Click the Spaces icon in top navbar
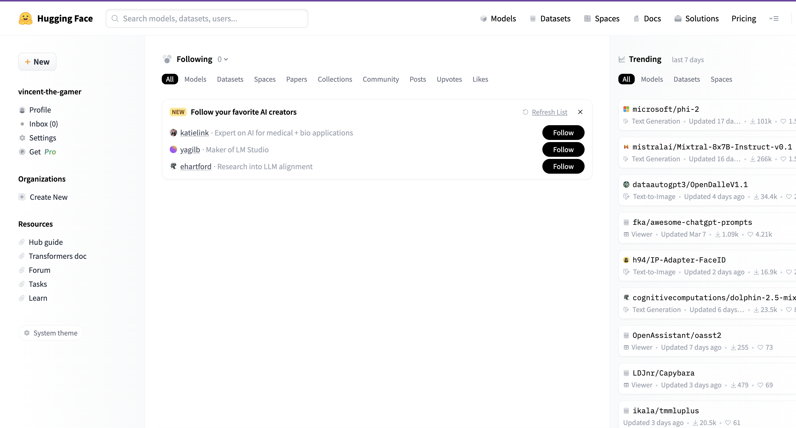This screenshot has width=796, height=428. 587,18
